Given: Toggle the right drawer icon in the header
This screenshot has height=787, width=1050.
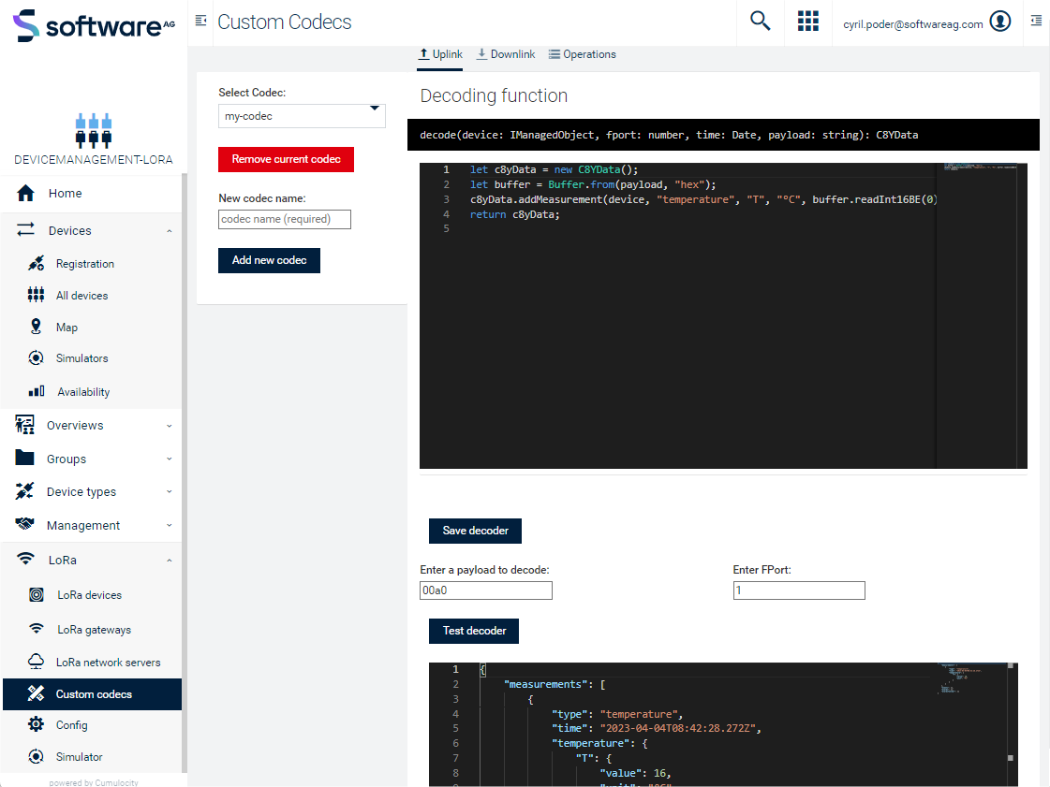Looking at the screenshot, I should coord(1036,21).
